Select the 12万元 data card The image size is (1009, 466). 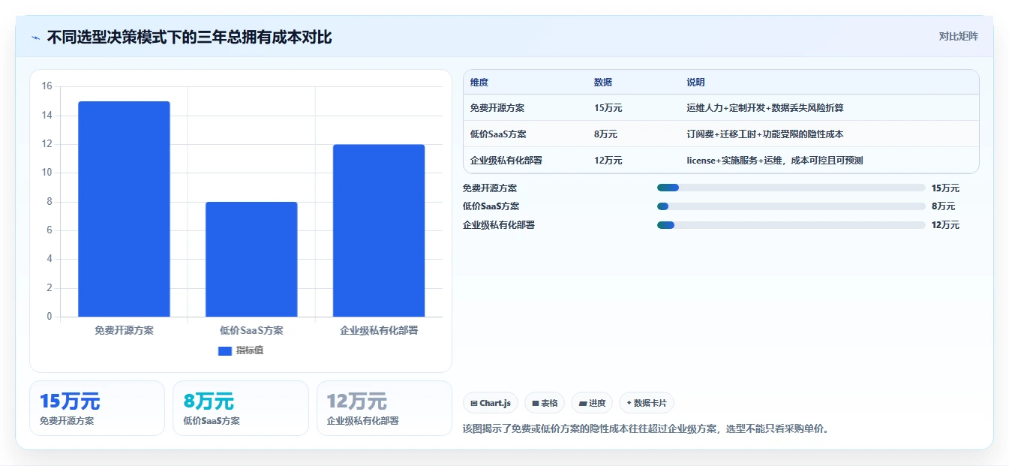pos(384,408)
